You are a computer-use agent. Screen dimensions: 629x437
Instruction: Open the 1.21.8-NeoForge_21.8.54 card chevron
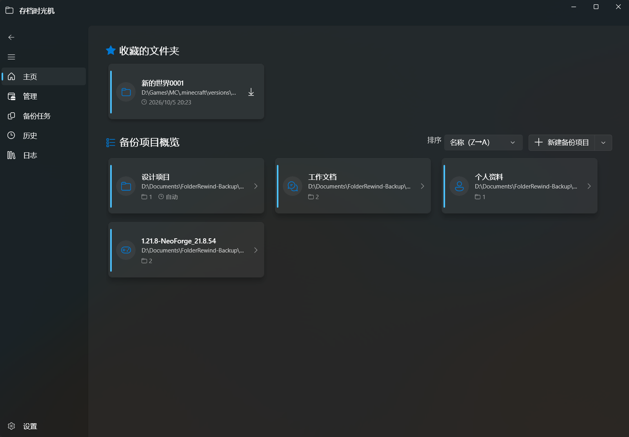[x=256, y=250]
